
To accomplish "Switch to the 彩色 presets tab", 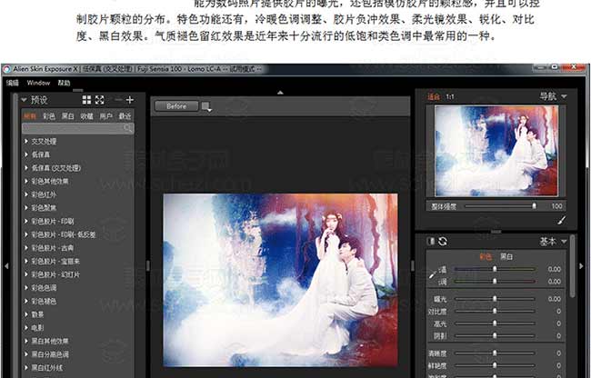I will tap(48, 116).
